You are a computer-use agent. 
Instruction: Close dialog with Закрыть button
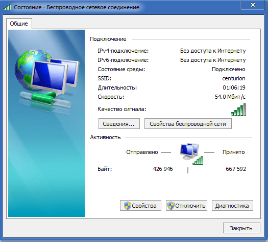[x=241, y=228]
